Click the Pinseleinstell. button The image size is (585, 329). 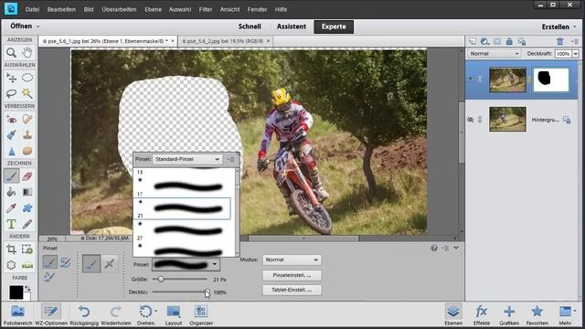click(x=292, y=275)
